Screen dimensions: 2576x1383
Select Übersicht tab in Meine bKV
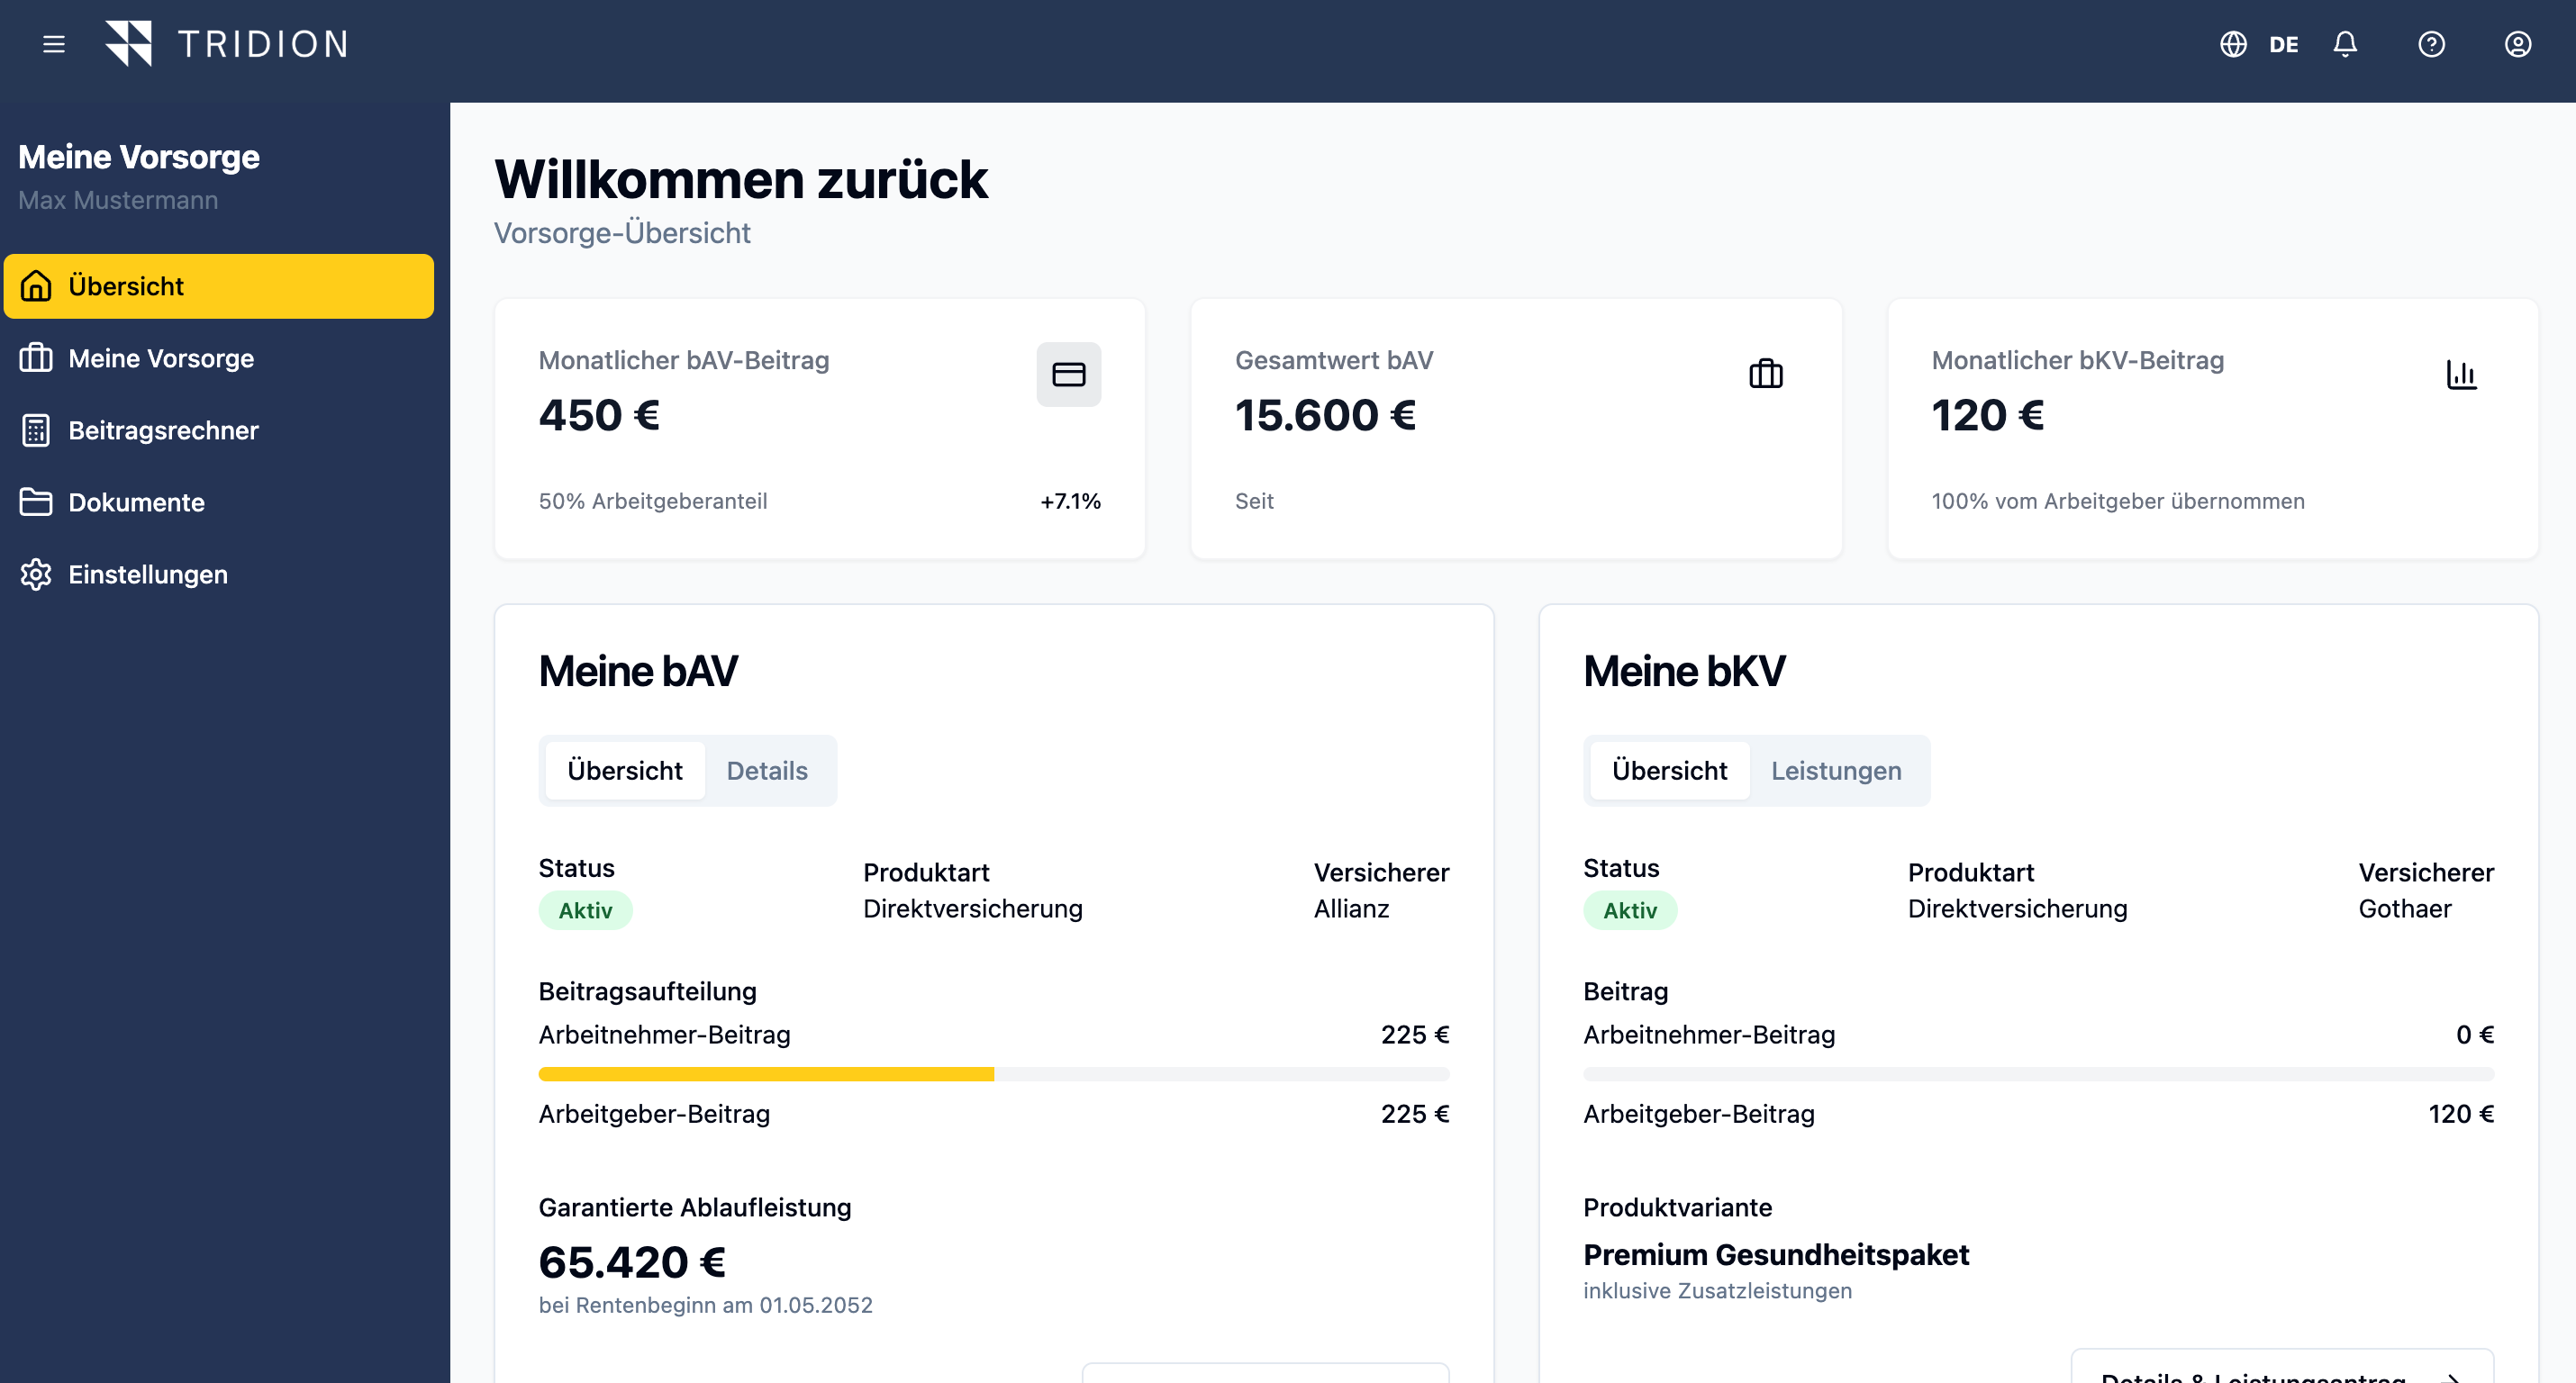click(1668, 770)
